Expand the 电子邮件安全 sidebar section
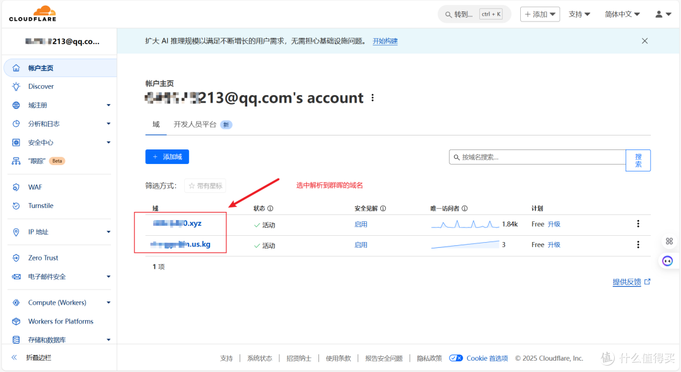This screenshot has height=372, width=681. pyautogui.click(x=108, y=277)
